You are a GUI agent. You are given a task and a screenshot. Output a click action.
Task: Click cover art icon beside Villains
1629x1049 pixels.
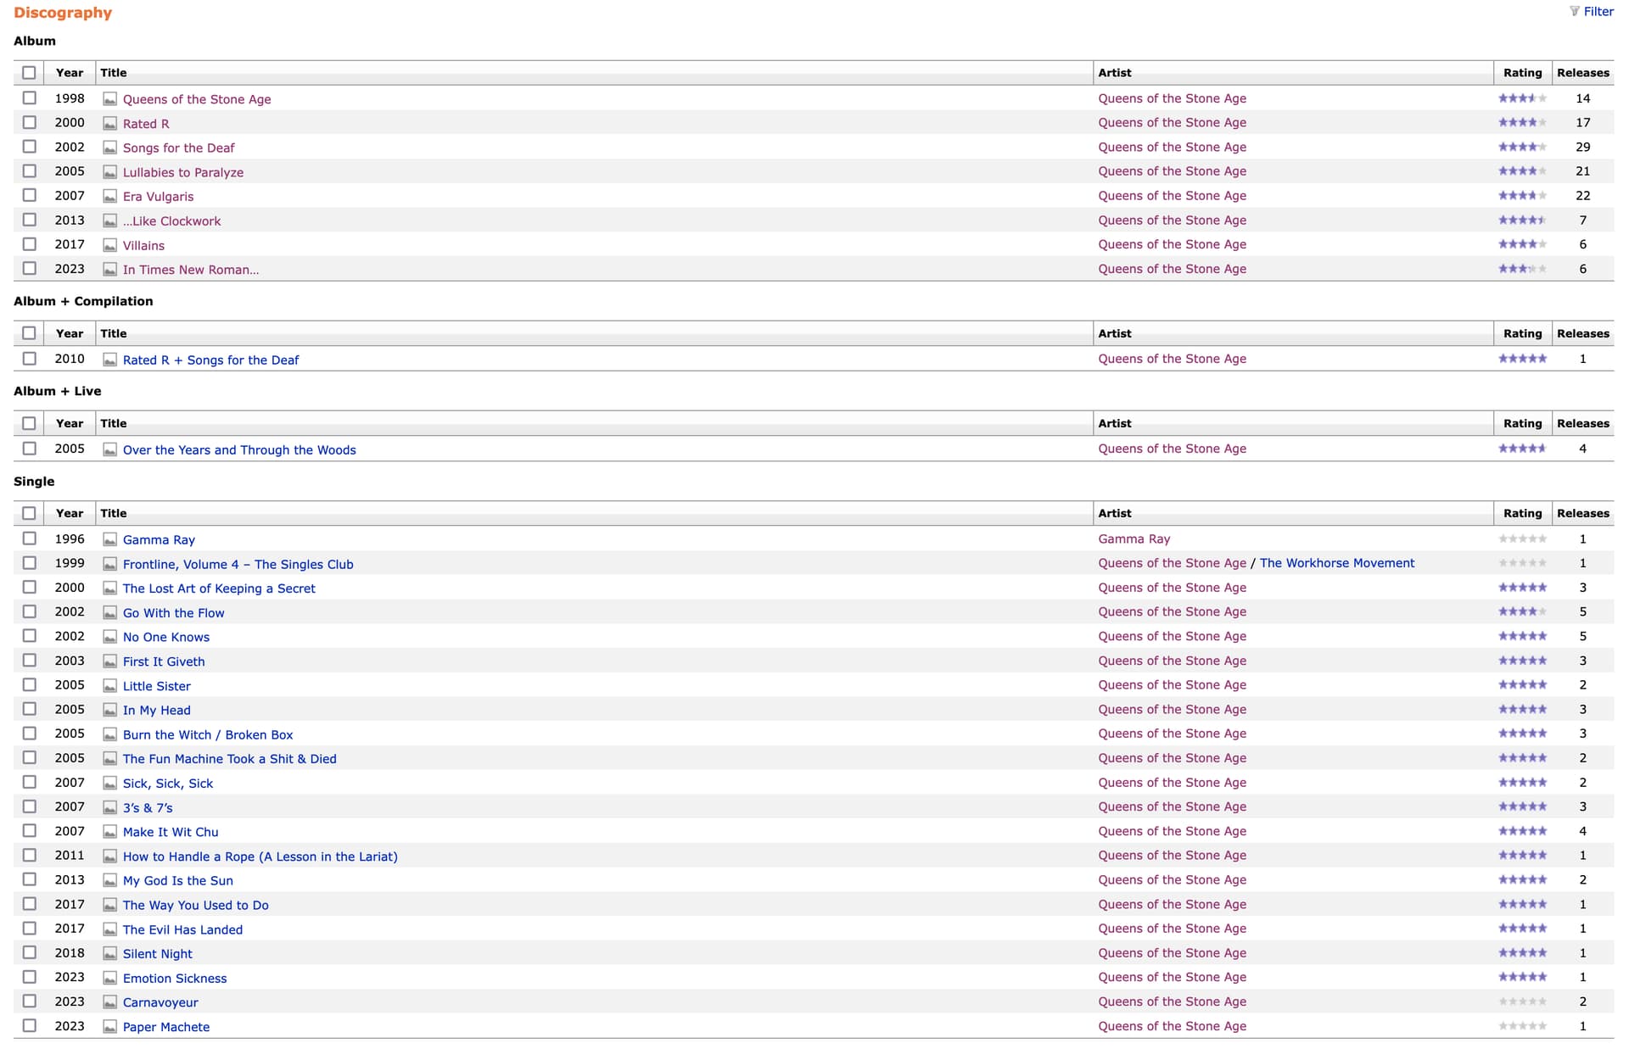(x=109, y=246)
